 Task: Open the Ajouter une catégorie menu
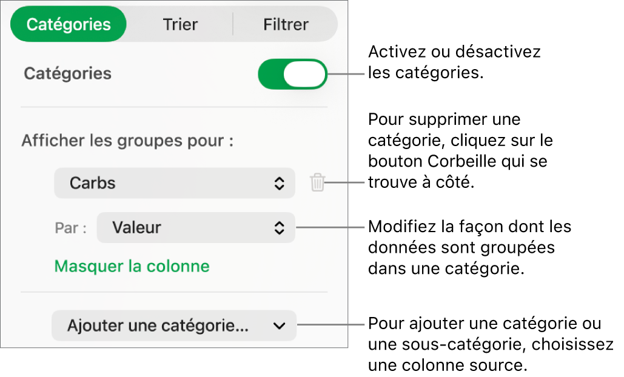pos(174,325)
